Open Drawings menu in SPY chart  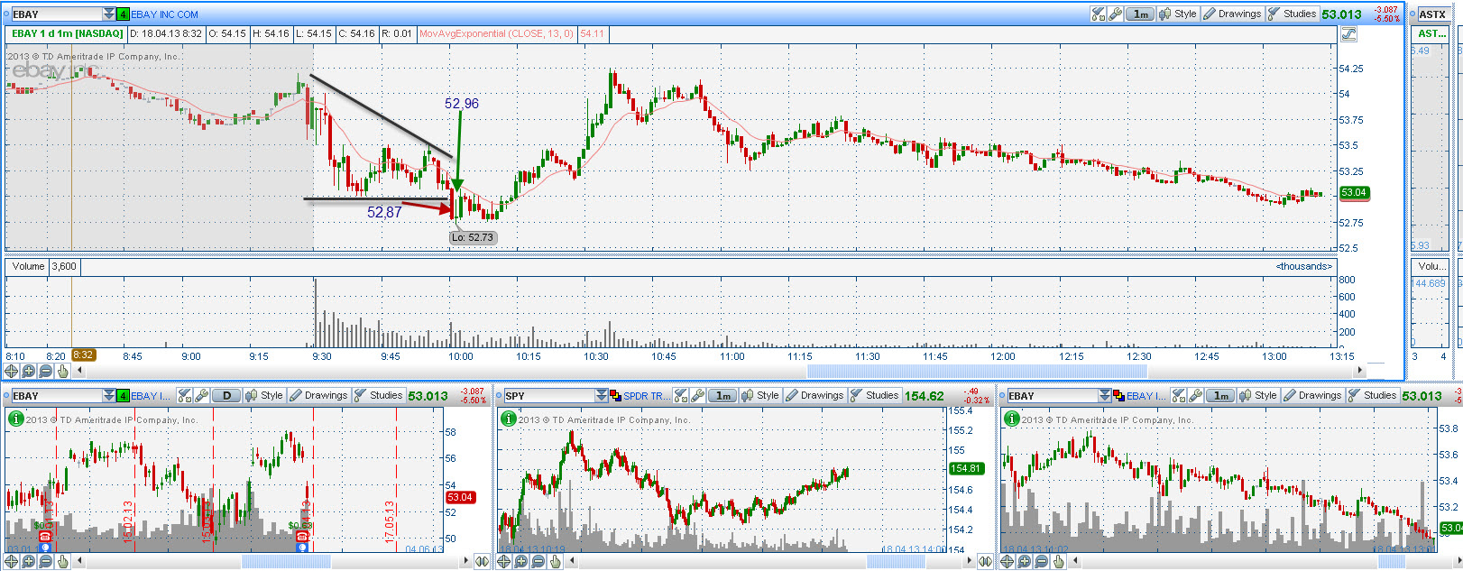tap(814, 395)
